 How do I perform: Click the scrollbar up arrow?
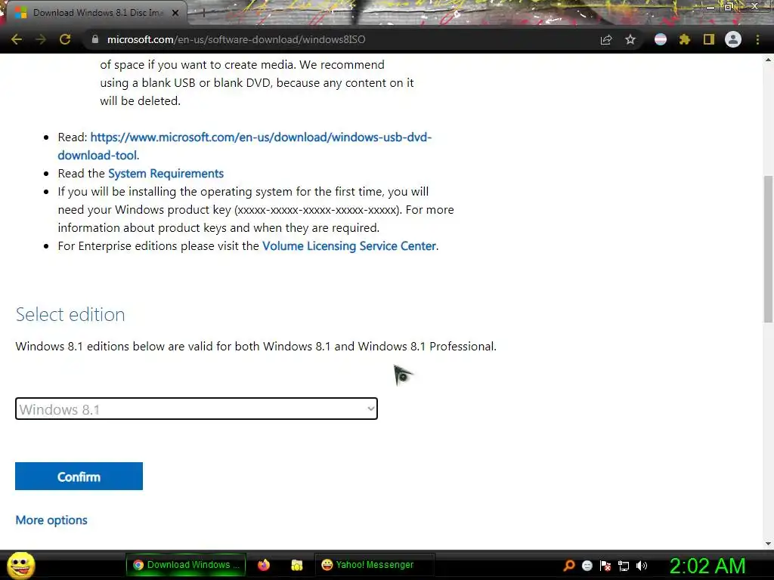pos(768,60)
